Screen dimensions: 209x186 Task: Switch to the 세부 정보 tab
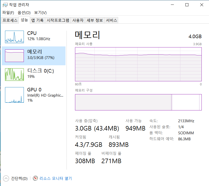pos(95,20)
